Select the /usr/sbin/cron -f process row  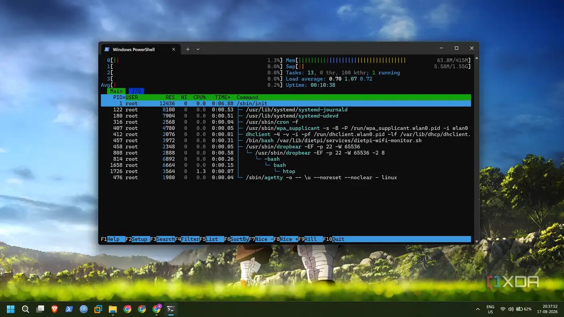pyautogui.click(x=286, y=122)
